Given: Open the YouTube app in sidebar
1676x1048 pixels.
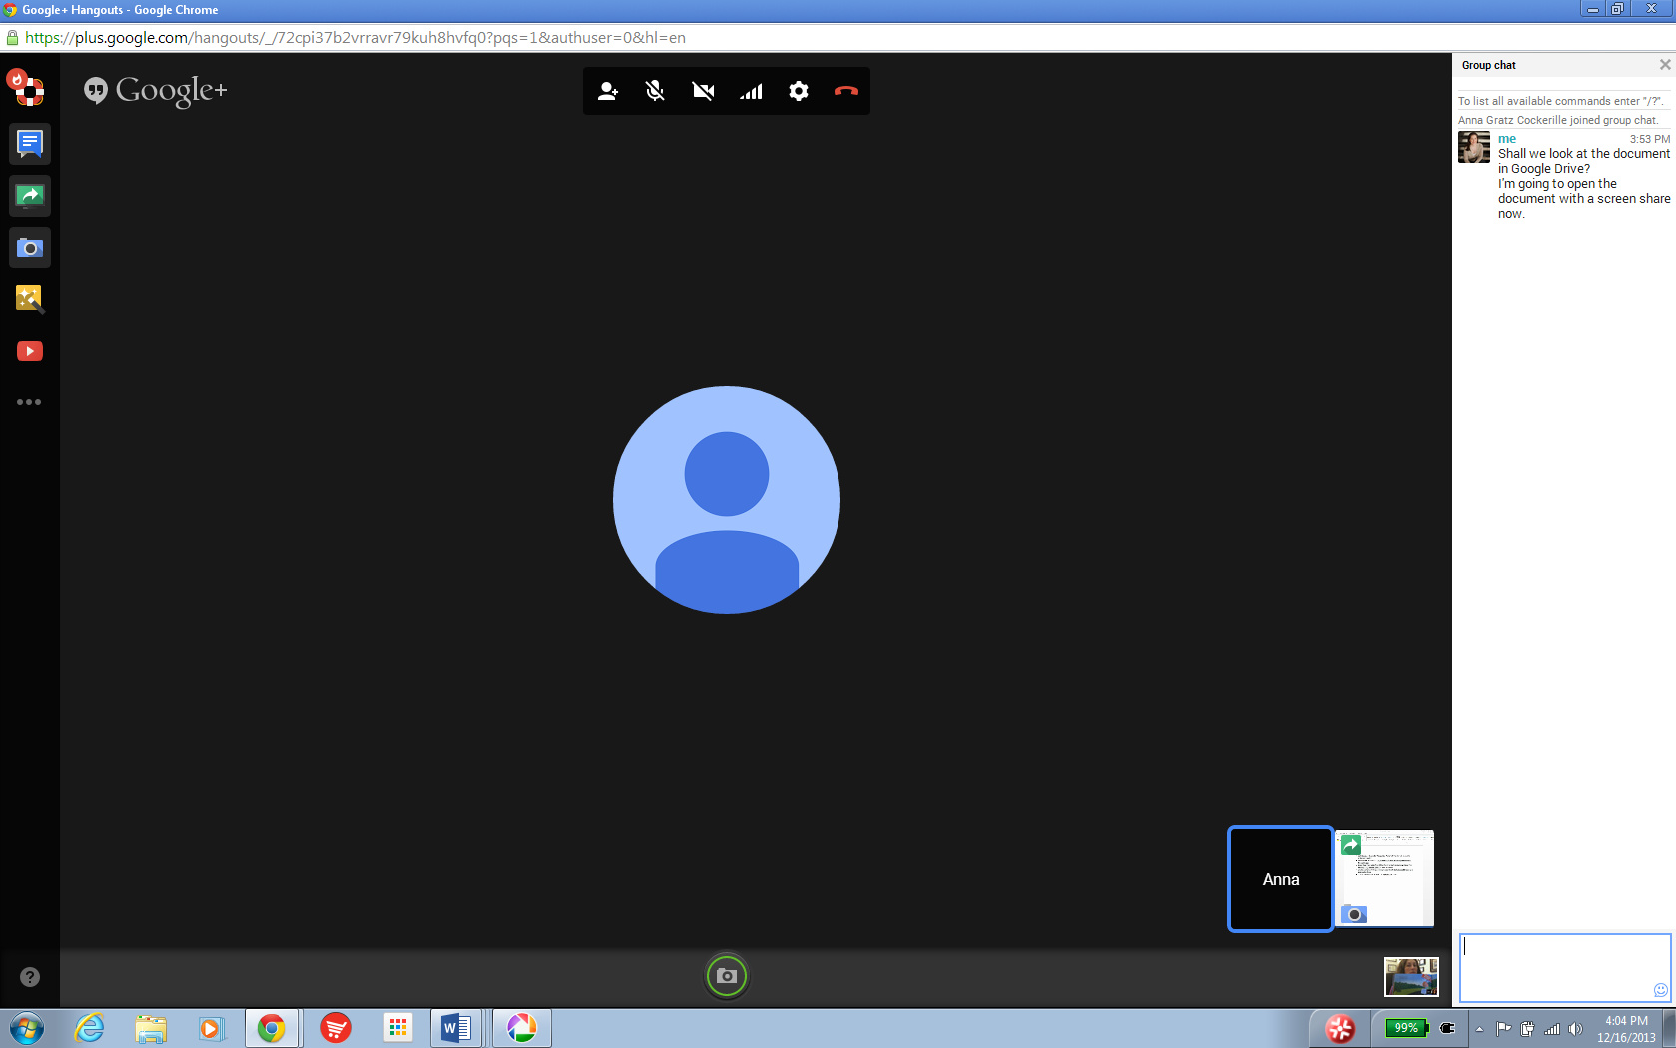Looking at the screenshot, I should (30, 351).
